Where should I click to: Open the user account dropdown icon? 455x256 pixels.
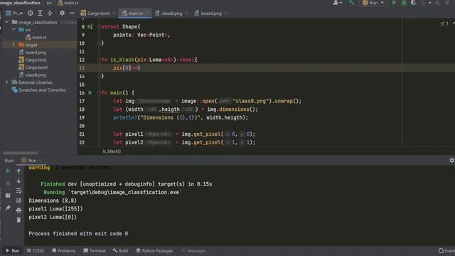338,3
